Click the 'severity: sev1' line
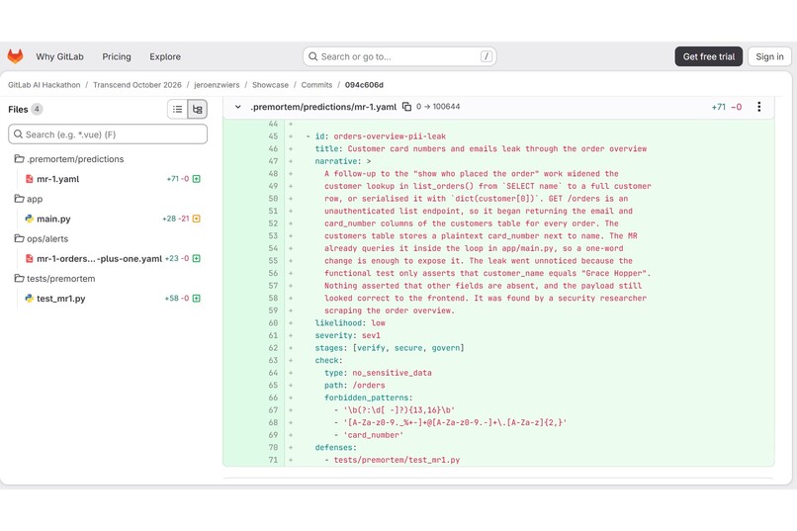Image resolution: width=797 pixels, height=531 pixels. coord(348,335)
